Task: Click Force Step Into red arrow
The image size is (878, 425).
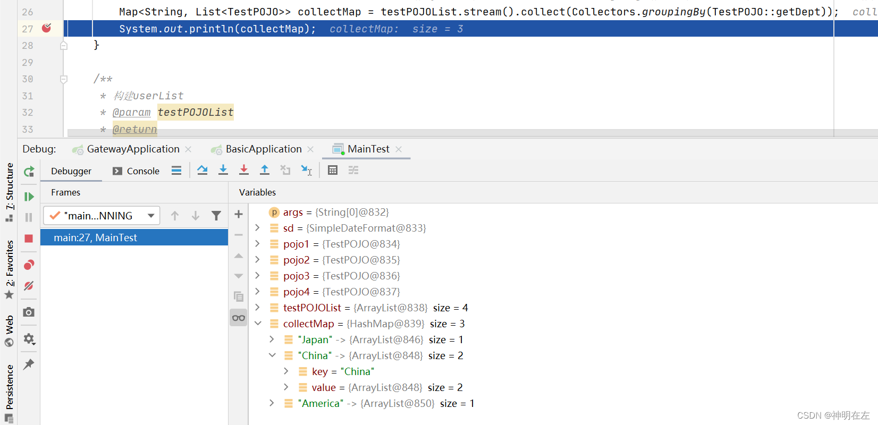Action: 244,170
